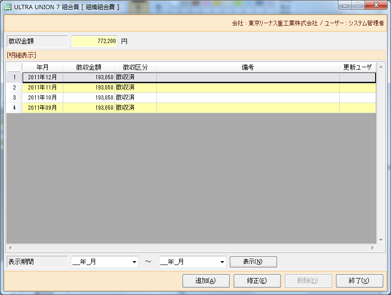Click the 193,050 amount in 2011年11月 row
The image size is (391, 295).
89,88
